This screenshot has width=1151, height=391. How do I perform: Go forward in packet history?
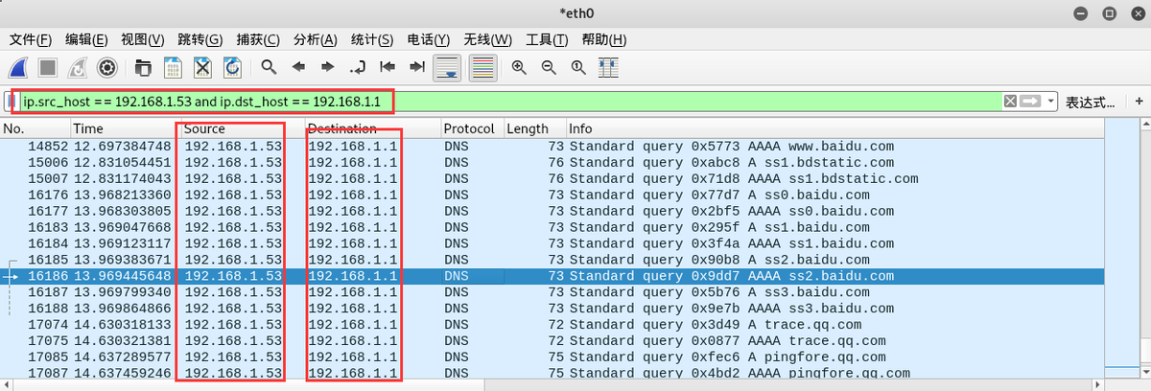click(x=328, y=67)
